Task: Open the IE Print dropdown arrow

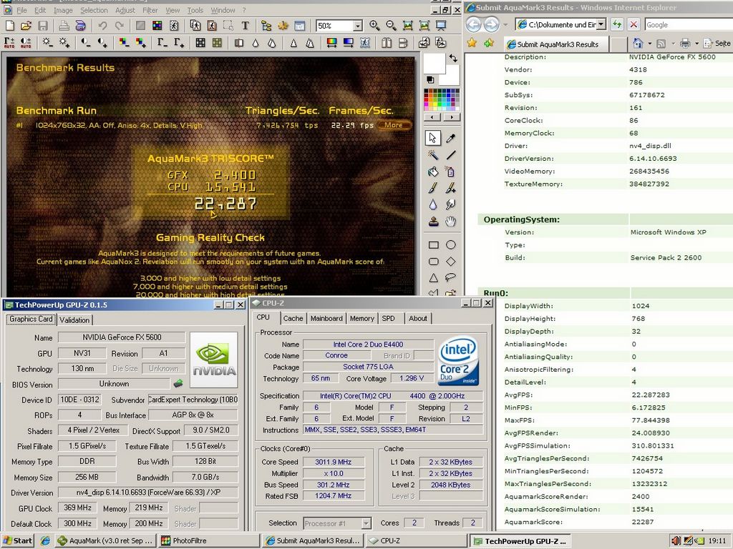Action: (x=697, y=44)
